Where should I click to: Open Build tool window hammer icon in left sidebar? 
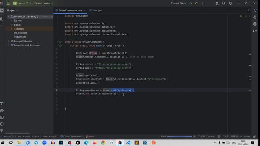tap(2, 104)
